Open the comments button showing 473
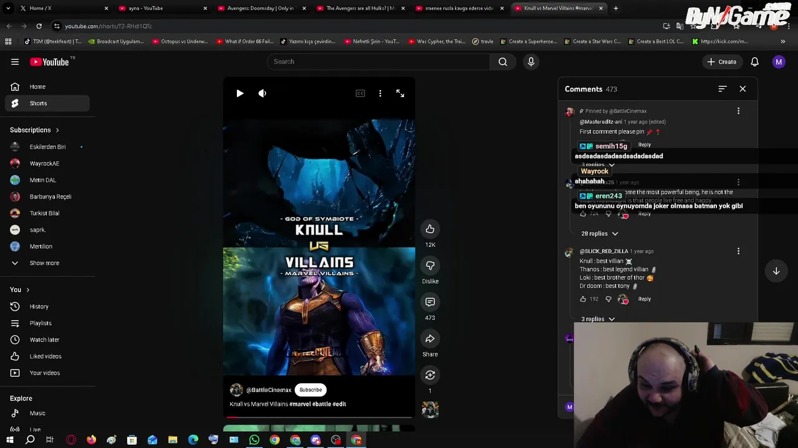The image size is (798, 448). pyautogui.click(x=430, y=302)
